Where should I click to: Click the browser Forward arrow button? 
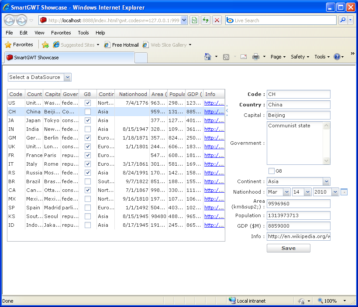(22, 20)
